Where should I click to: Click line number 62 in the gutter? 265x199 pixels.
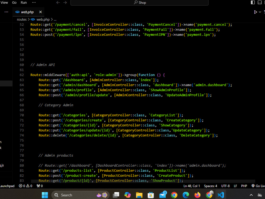[x=22, y=75]
